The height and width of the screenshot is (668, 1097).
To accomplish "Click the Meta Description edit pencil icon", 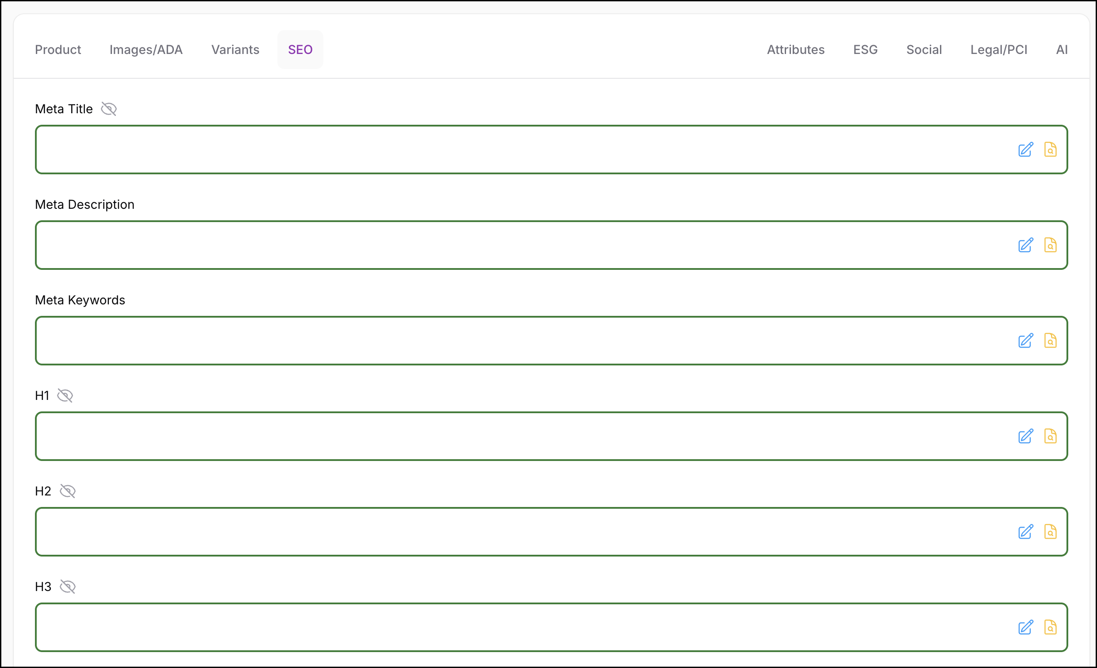I will (x=1025, y=246).
